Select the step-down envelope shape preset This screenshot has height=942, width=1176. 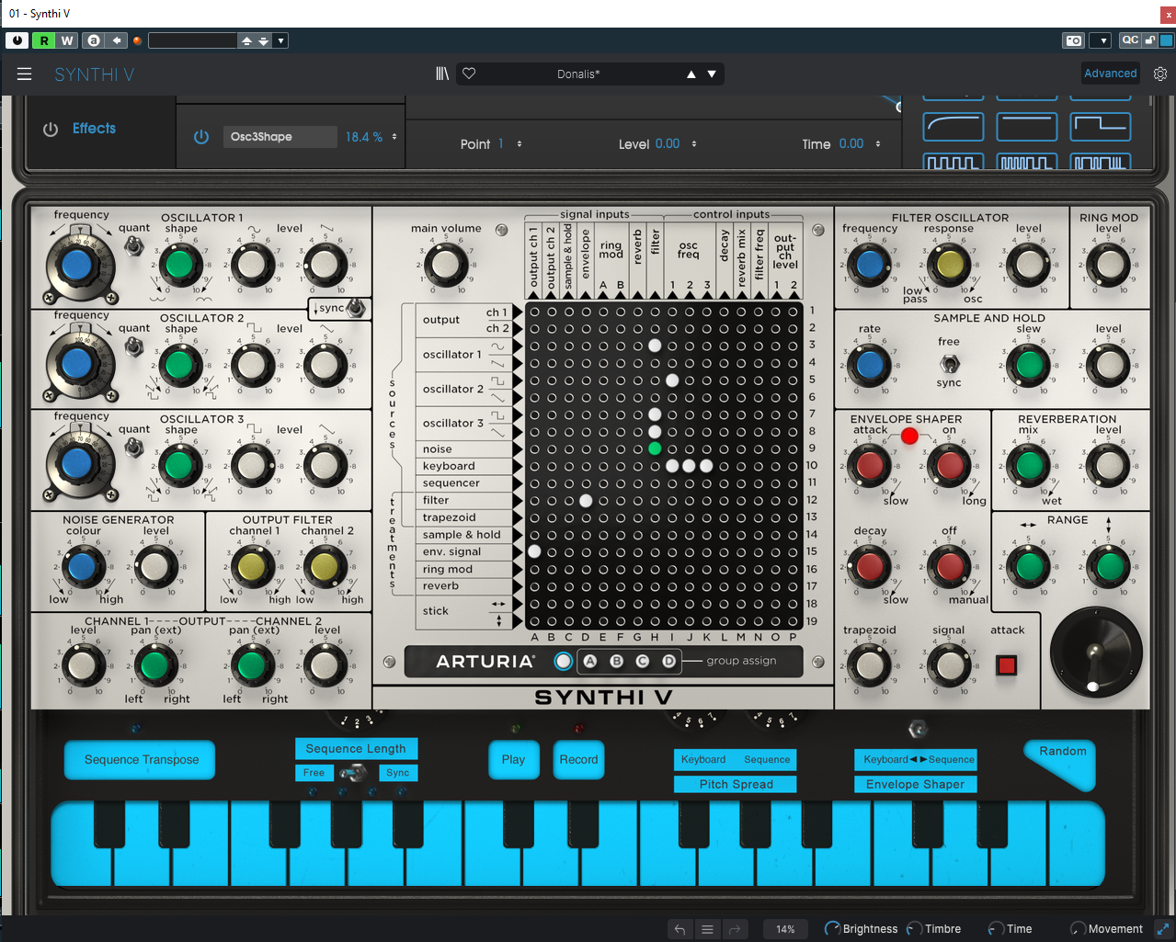point(1101,127)
